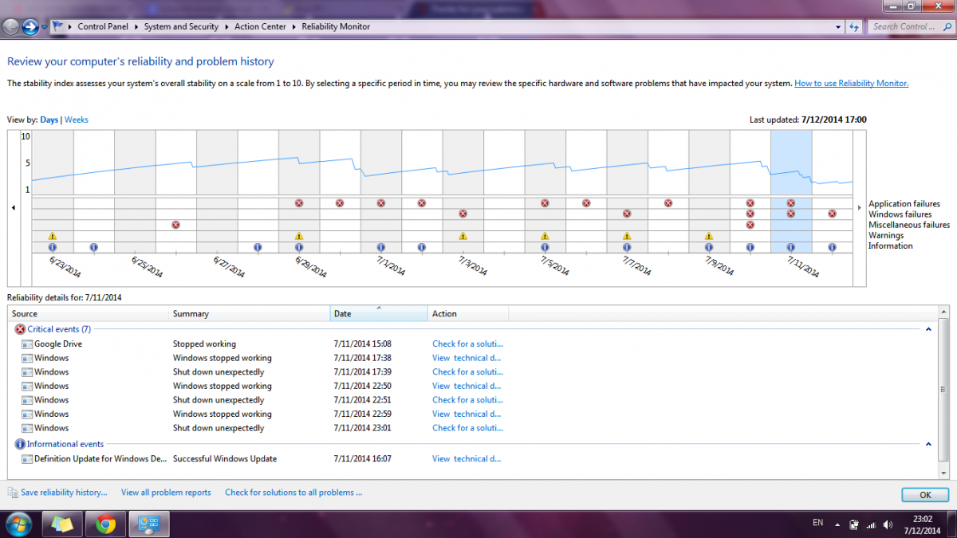Switch chart view to Weeks

(x=77, y=120)
